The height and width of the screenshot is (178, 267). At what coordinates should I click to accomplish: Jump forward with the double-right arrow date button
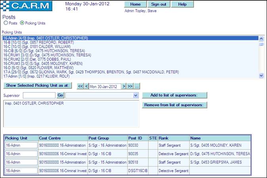pyautogui.click(x=130, y=86)
